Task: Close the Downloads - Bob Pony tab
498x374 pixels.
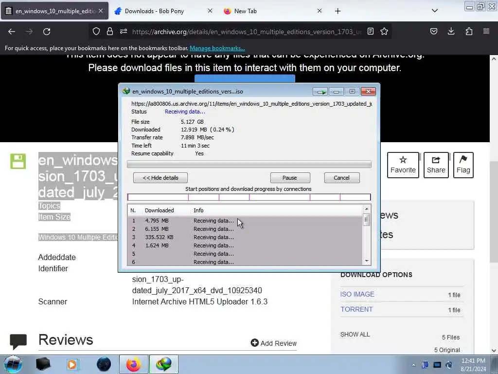Action: pos(210,11)
